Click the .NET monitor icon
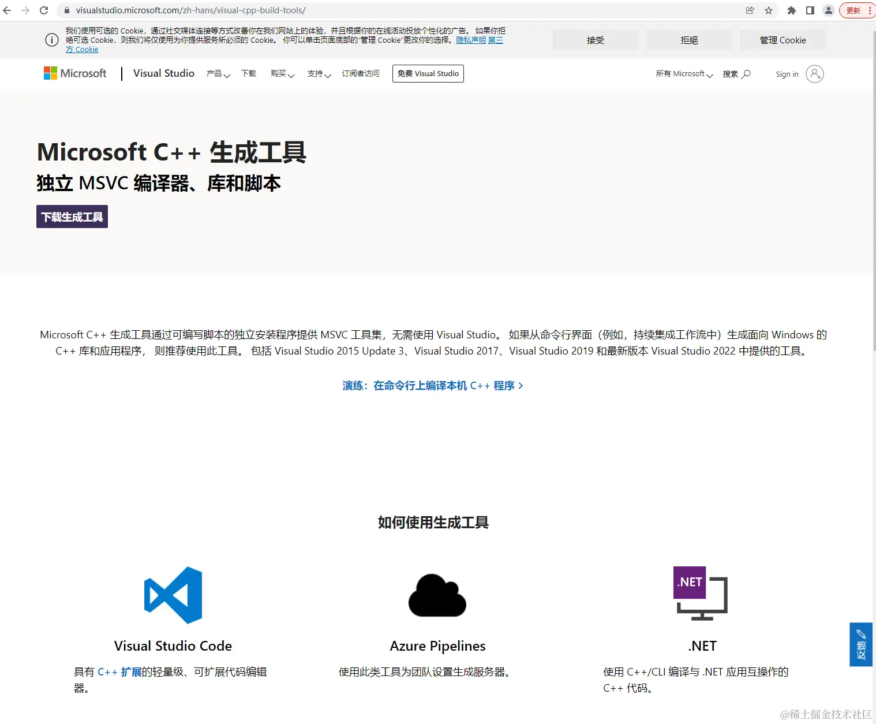Viewport: 876px width, 724px height. [701, 593]
